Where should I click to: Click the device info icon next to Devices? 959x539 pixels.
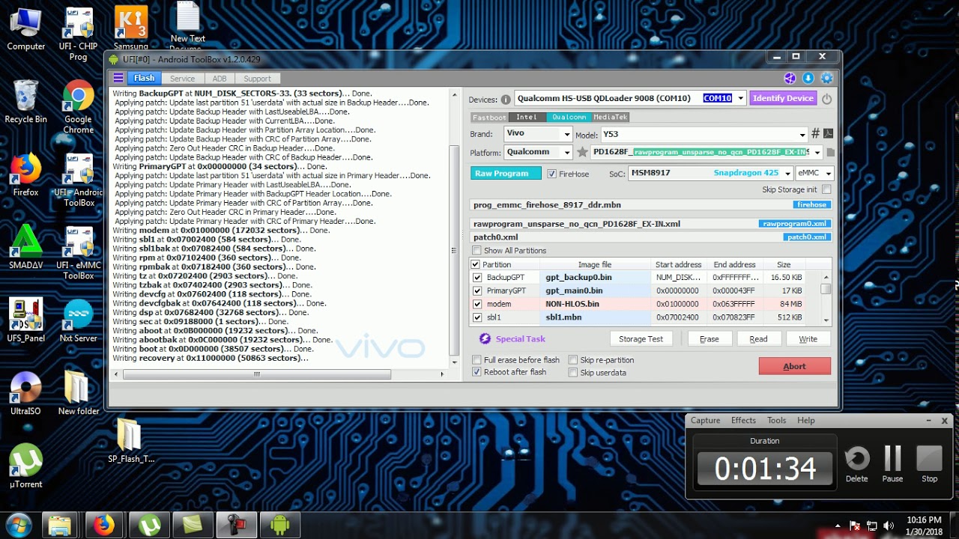click(506, 99)
